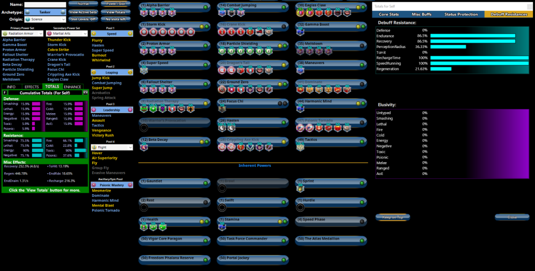Viewport: 535px width, 271px height.
Task: Click the enhancement slot under Sprint
Action: [301, 188]
